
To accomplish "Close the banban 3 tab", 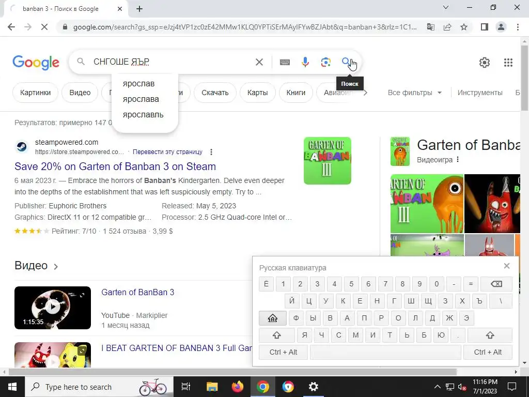I will click(x=120, y=9).
